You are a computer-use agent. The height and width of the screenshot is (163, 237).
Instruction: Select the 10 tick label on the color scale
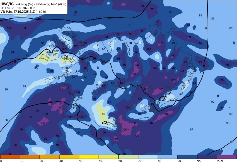tap(22, 161)
